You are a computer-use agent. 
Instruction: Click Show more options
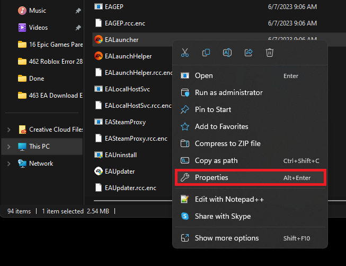click(x=250, y=238)
